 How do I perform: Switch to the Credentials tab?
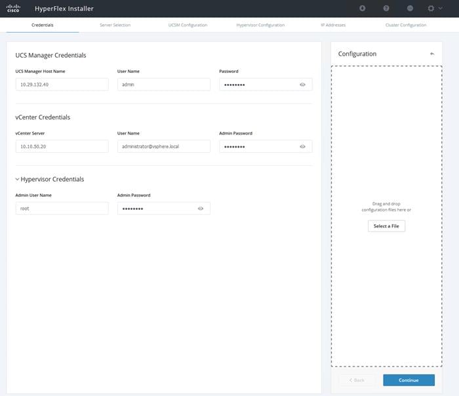pyautogui.click(x=43, y=25)
